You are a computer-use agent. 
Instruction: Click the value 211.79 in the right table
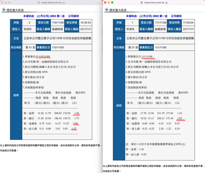pyautogui.click(x=161, y=113)
